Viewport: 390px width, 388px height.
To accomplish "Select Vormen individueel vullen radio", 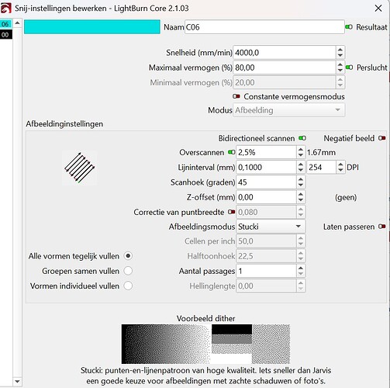I will [128, 286].
